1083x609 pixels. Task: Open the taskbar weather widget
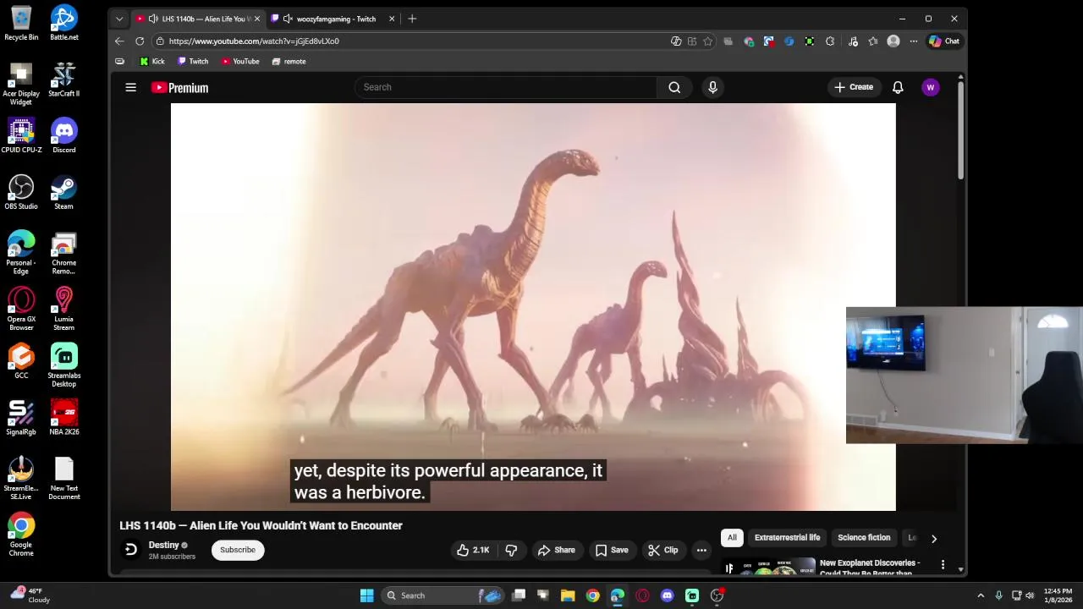coord(30,595)
